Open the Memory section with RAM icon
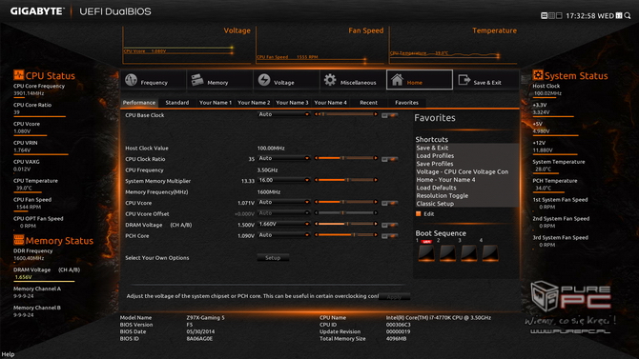The height and width of the screenshot is (359, 639). point(219,80)
